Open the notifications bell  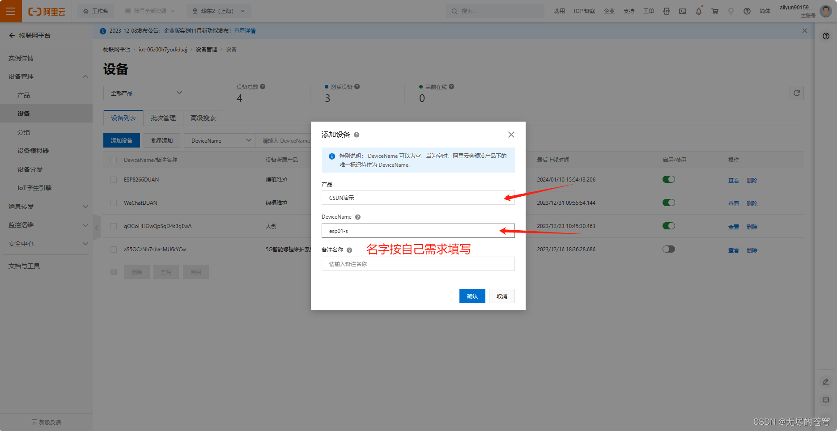[x=698, y=11]
